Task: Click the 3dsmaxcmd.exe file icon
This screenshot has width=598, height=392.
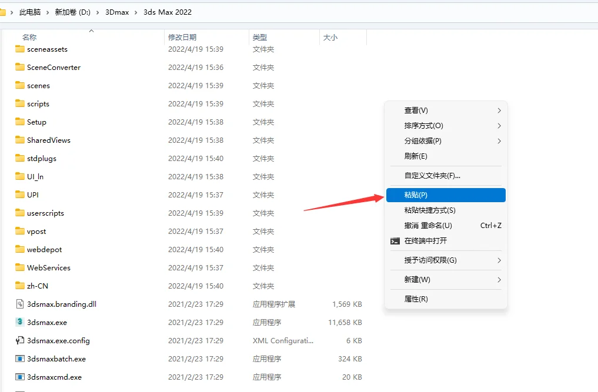Action: [x=20, y=377]
